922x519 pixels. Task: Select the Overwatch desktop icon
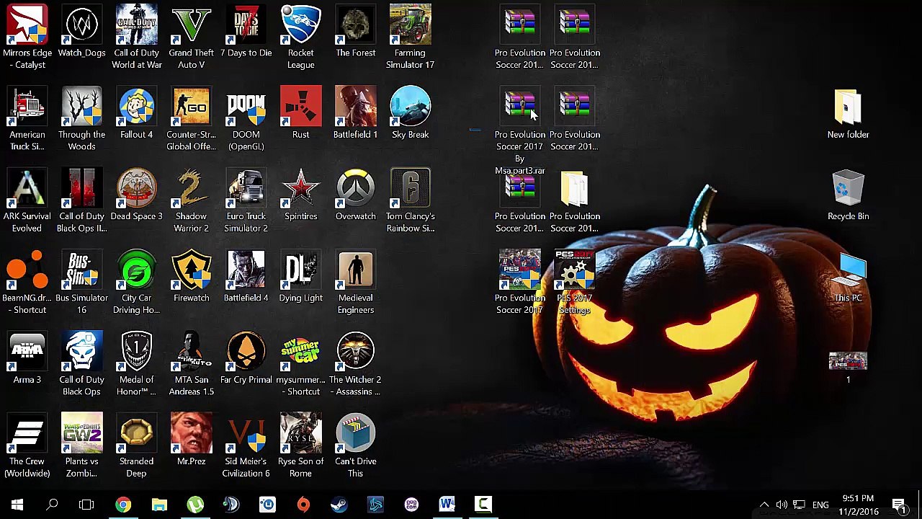point(355,190)
